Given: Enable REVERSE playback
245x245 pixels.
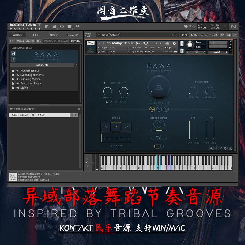Looking at the screenshot, I should [117, 146].
